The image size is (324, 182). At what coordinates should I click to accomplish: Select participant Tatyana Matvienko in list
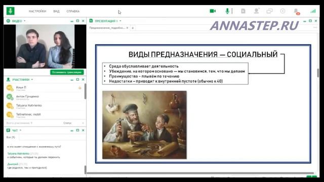pyautogui.click(x=44, y=106)
